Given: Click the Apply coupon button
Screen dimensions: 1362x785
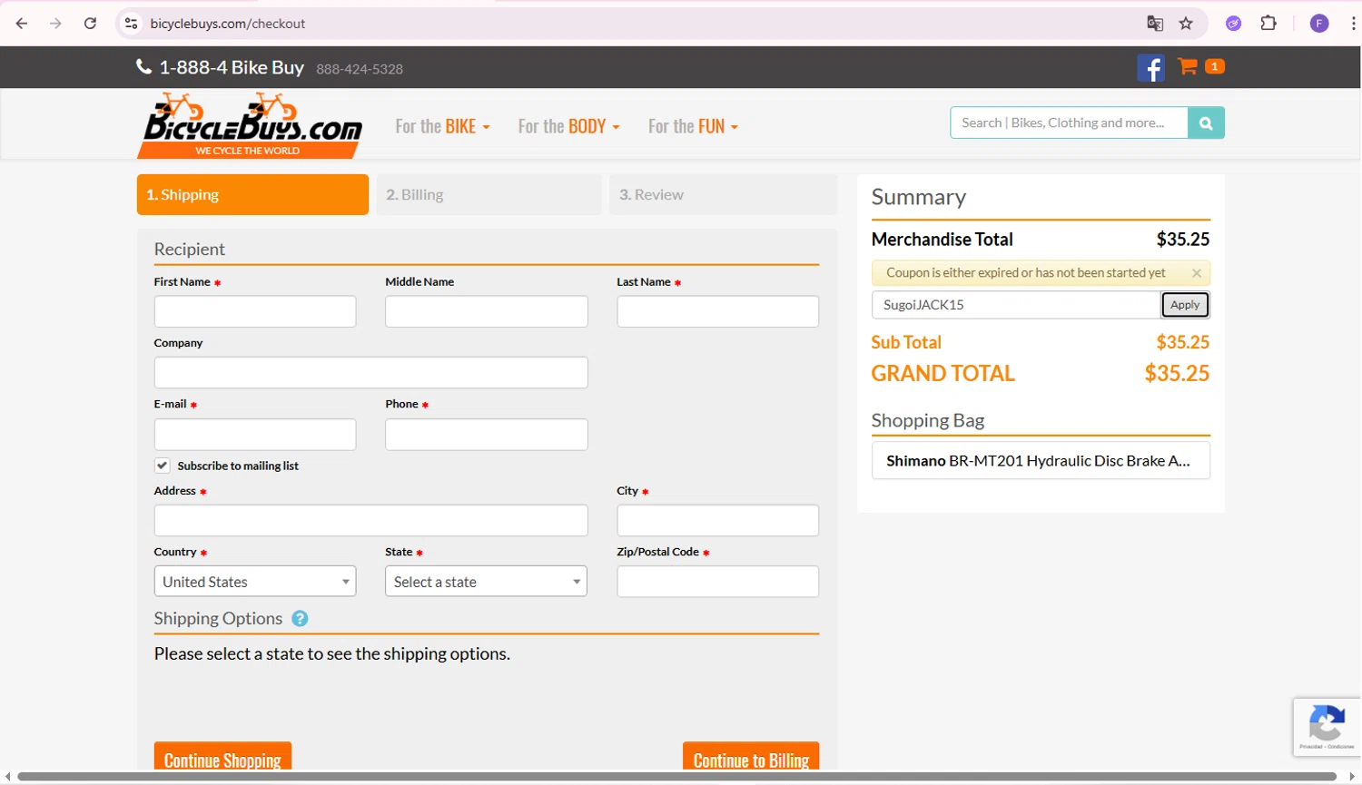Looking at the screenshot, I should 1185,305.
